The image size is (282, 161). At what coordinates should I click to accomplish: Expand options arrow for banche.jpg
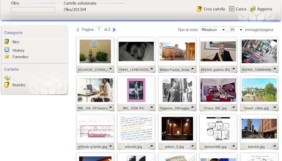pyautogui.click(x=275, y=146)
